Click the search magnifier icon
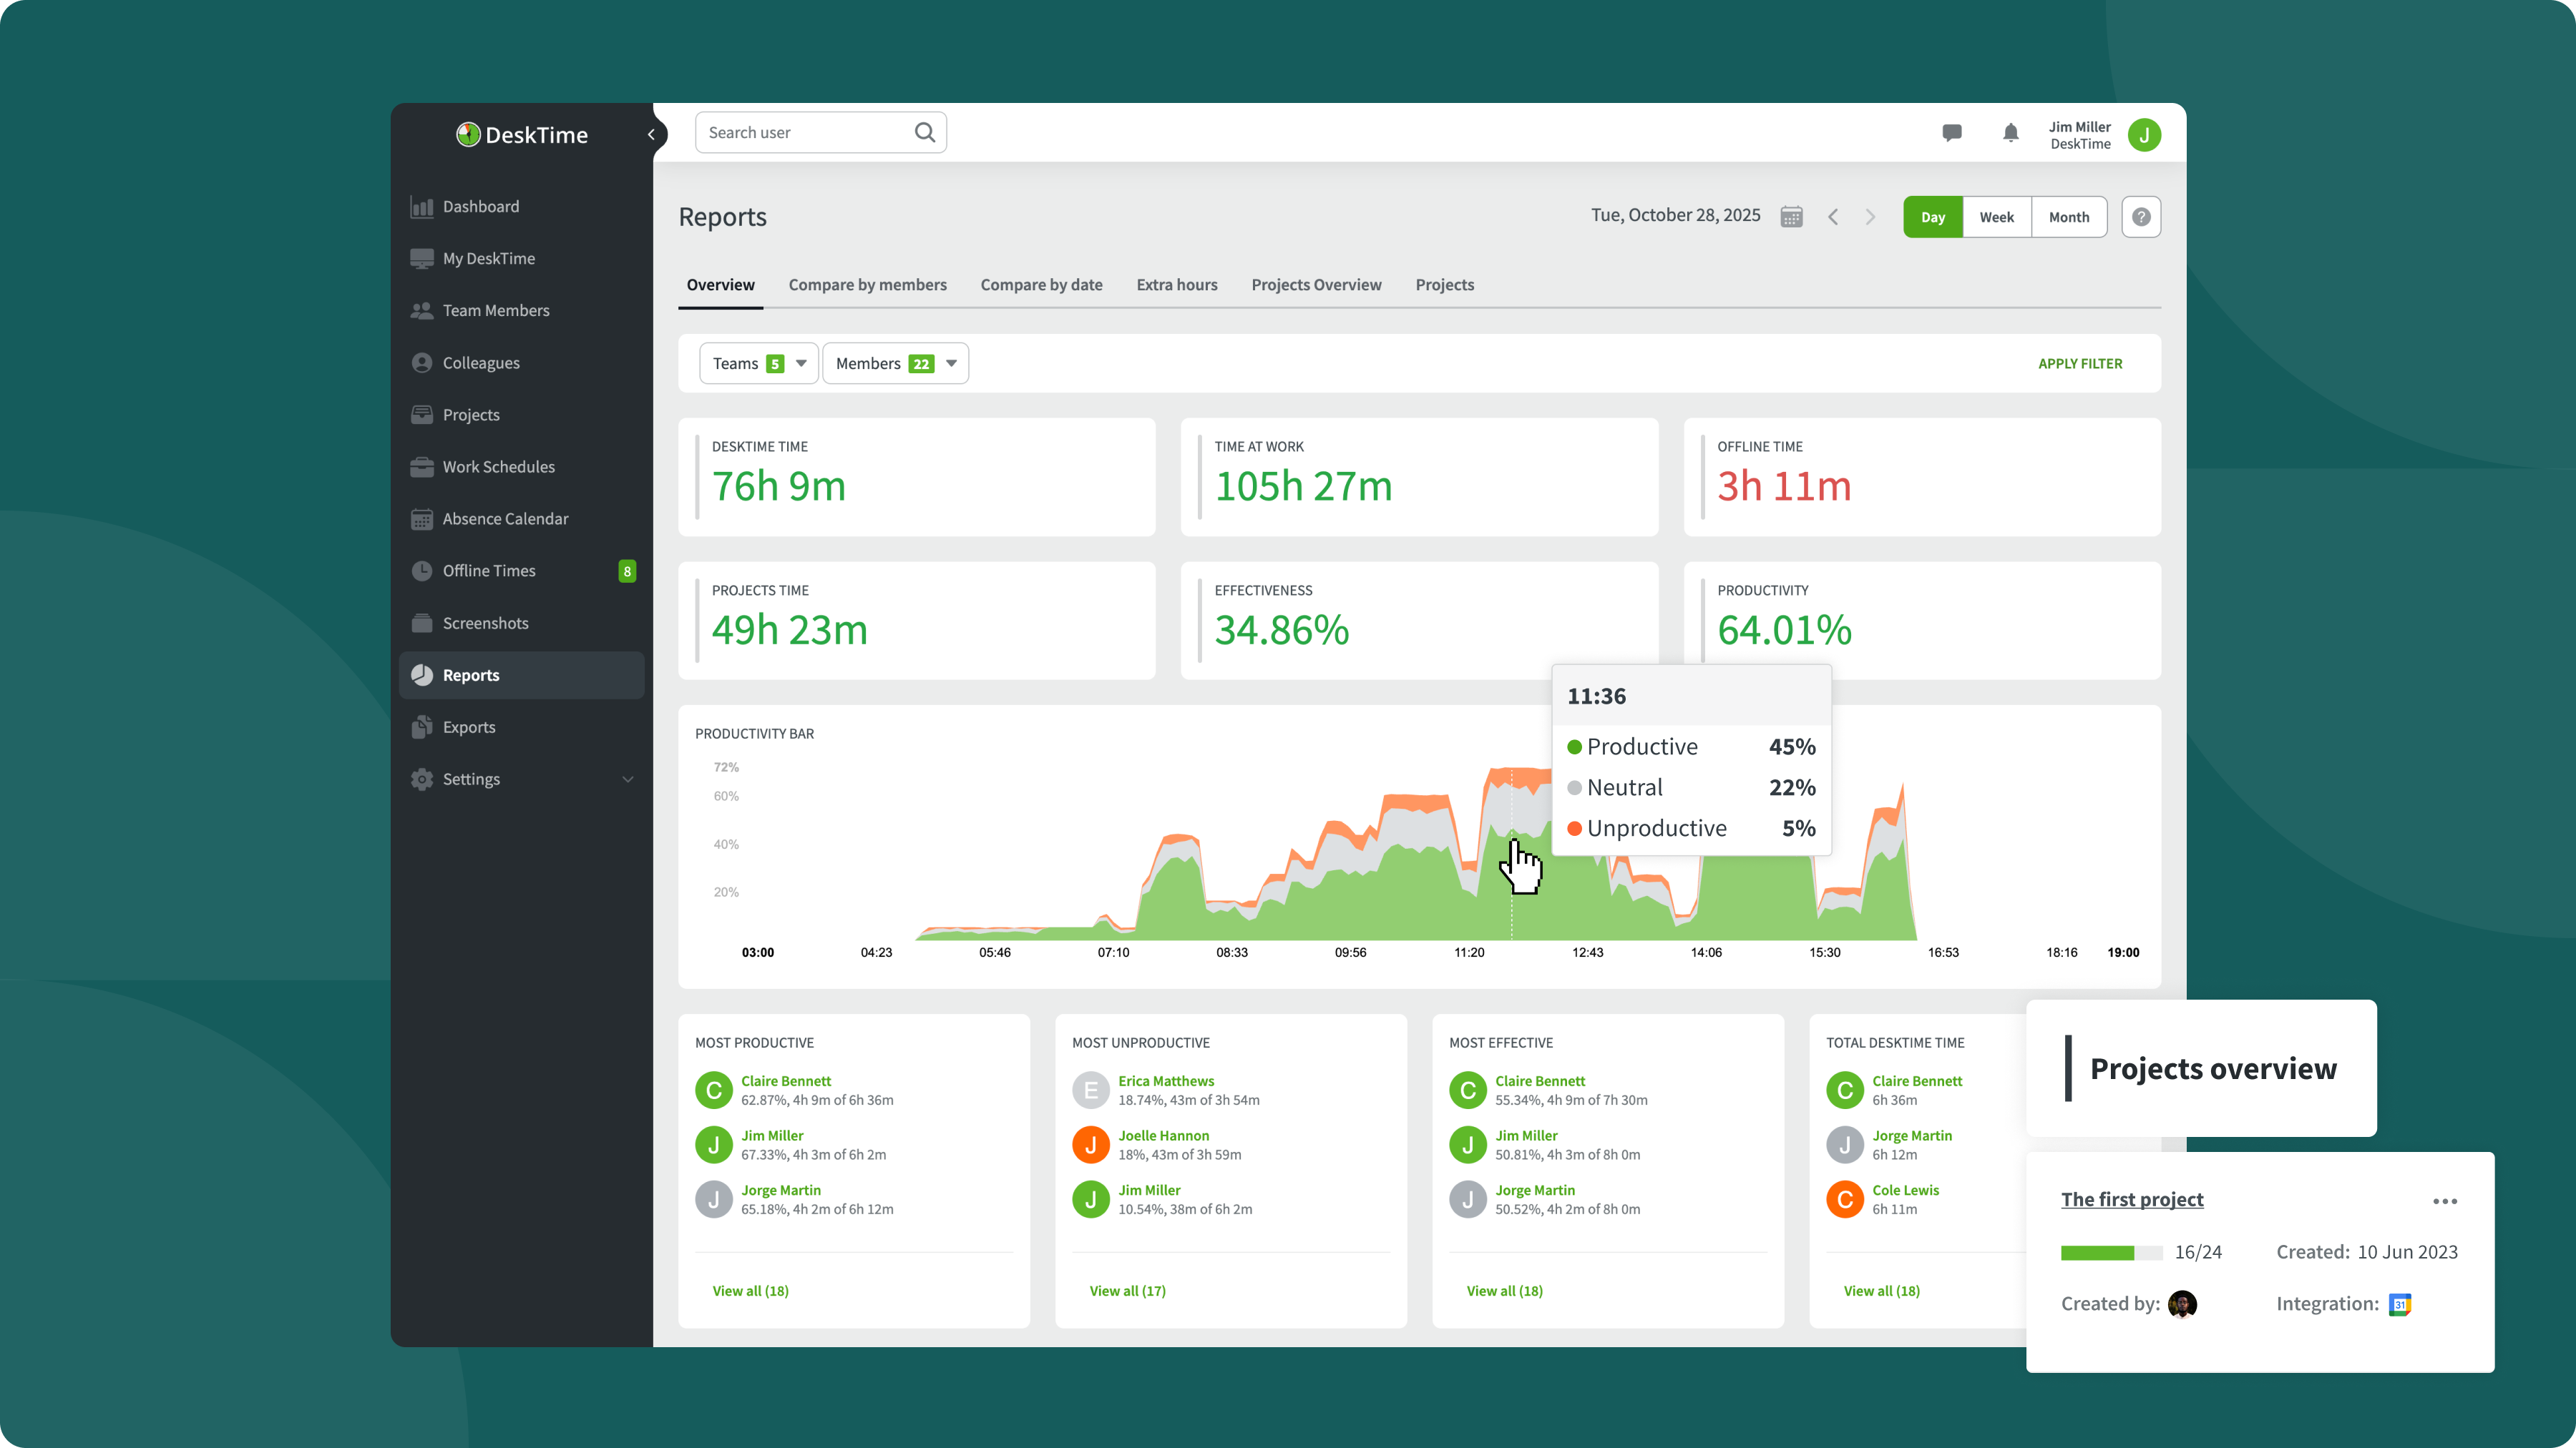Image resolution: width=2576 pixels, height=1448 pixels. pos(925,133)
